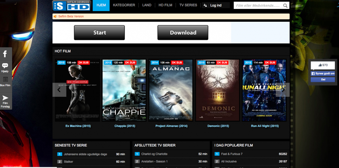Click the Del share button
Screen dimensions: 339x168
323,80
